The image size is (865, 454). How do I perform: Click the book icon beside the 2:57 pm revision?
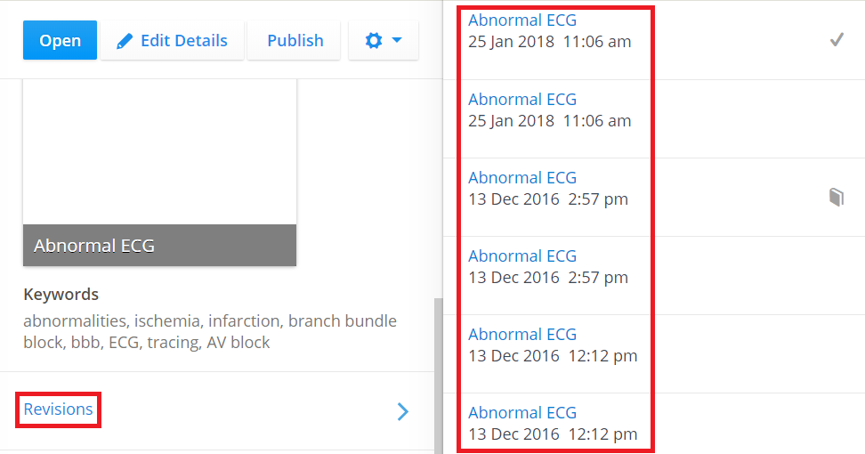836,197
